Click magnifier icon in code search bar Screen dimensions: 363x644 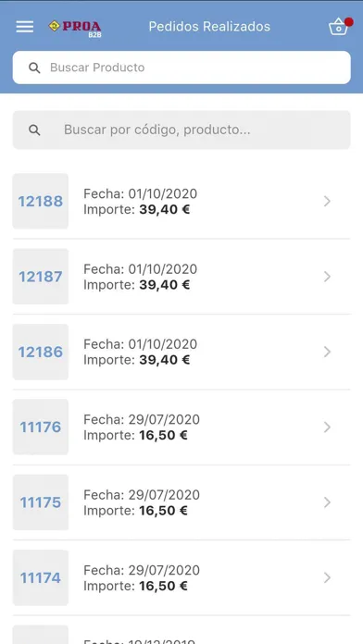coord(34,130)
